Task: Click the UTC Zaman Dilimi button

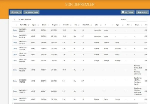Action: [x=31, y=12]
